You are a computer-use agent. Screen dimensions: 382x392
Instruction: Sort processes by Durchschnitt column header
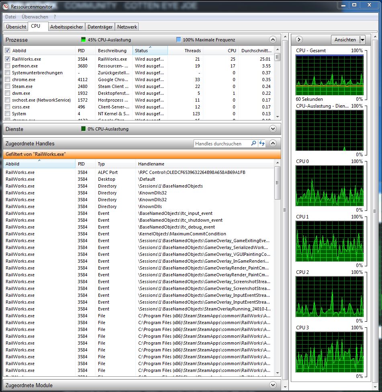coord(256,51)
